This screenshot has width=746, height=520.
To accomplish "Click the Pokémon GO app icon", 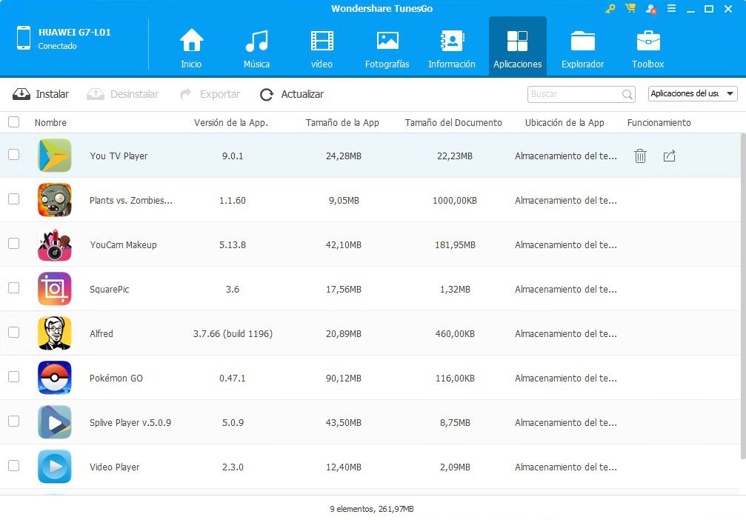I will [55, 378].
